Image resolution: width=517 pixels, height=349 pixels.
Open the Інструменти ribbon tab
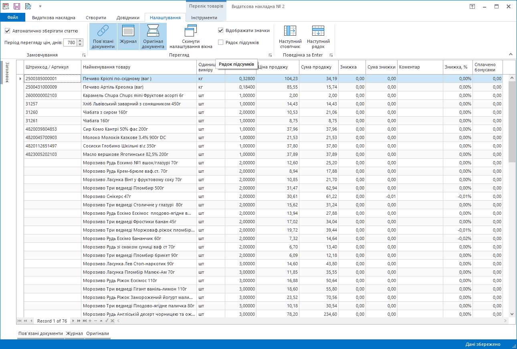coord(204,18)
